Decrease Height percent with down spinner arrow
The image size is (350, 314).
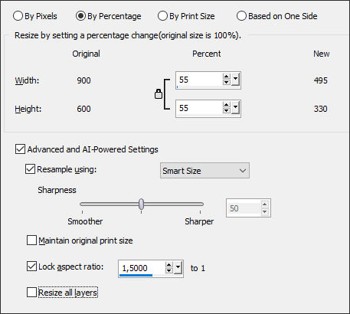tap(226, 111)
